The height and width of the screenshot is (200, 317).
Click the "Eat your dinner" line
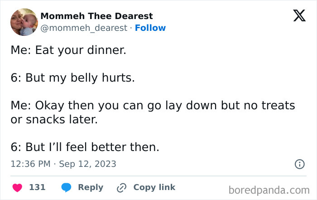pyautogui.click(x=68, y=50)
